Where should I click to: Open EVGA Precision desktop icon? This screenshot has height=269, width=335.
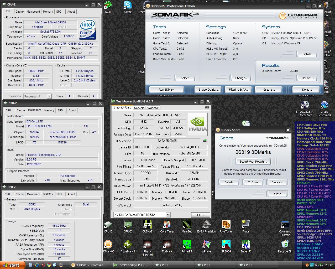click(206, 227)
